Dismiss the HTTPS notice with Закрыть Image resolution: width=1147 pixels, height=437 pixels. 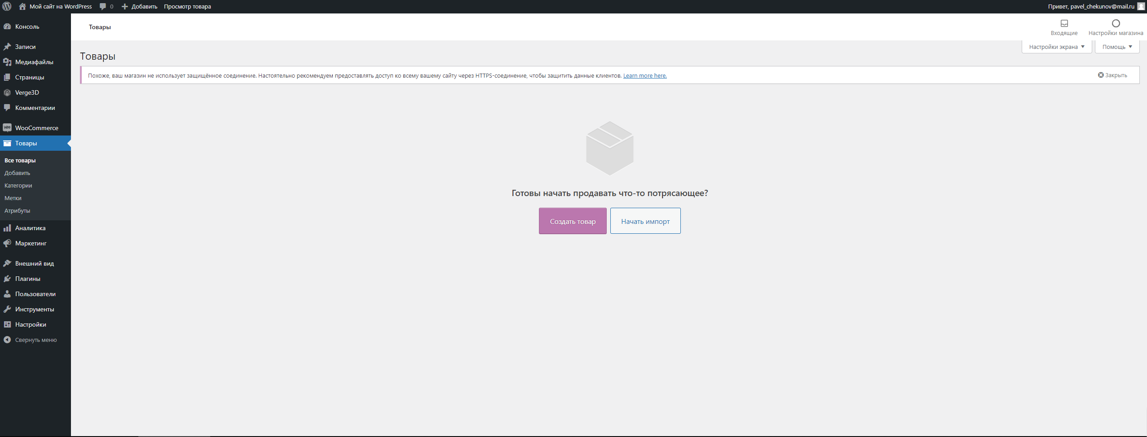point(1112,75)
